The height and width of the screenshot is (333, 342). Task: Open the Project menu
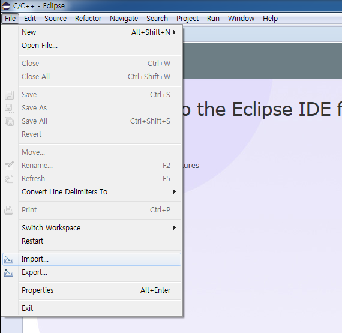(x=187, y=19)
